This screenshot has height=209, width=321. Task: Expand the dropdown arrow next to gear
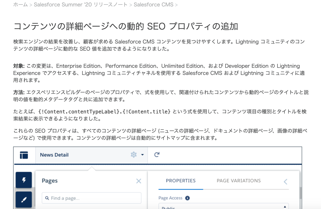pyautogui.click(x=142, y=155)
